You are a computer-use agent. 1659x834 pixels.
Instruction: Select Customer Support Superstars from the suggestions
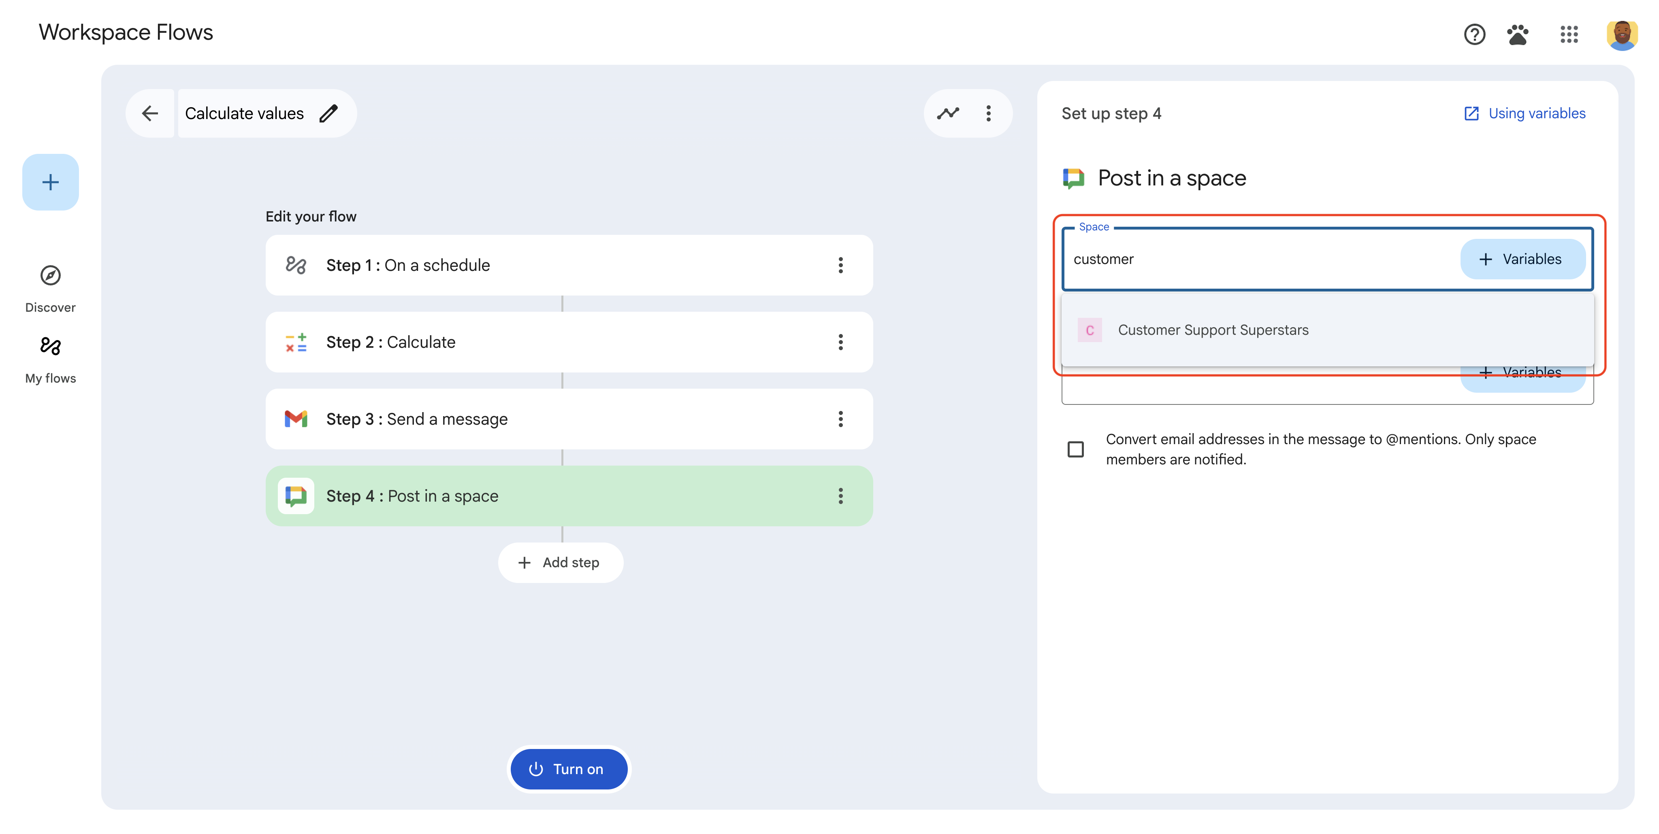point(1213,330)
